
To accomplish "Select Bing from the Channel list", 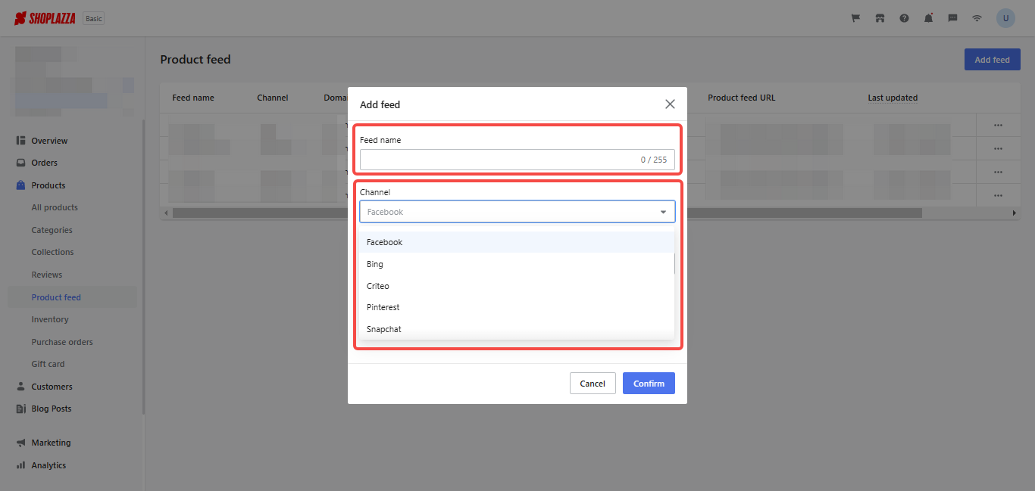I will coord(517,264).
